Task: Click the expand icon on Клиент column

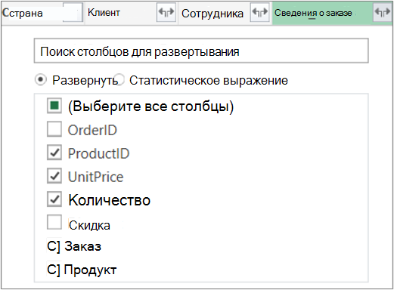Action: coord(166,12)
